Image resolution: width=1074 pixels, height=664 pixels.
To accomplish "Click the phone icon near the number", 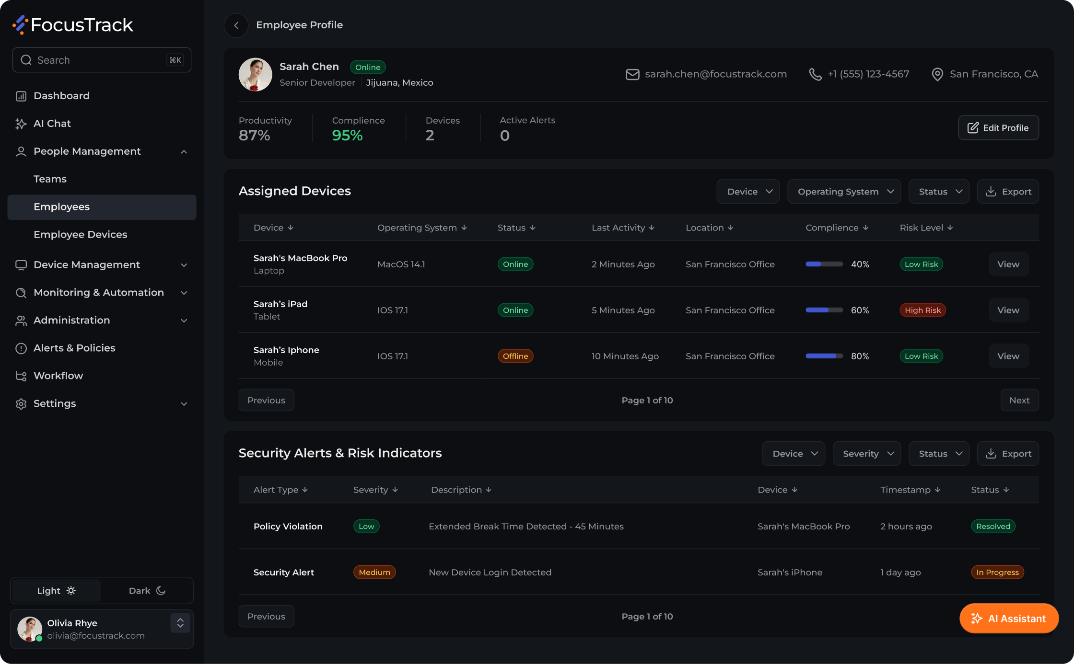I will point(815,74).
